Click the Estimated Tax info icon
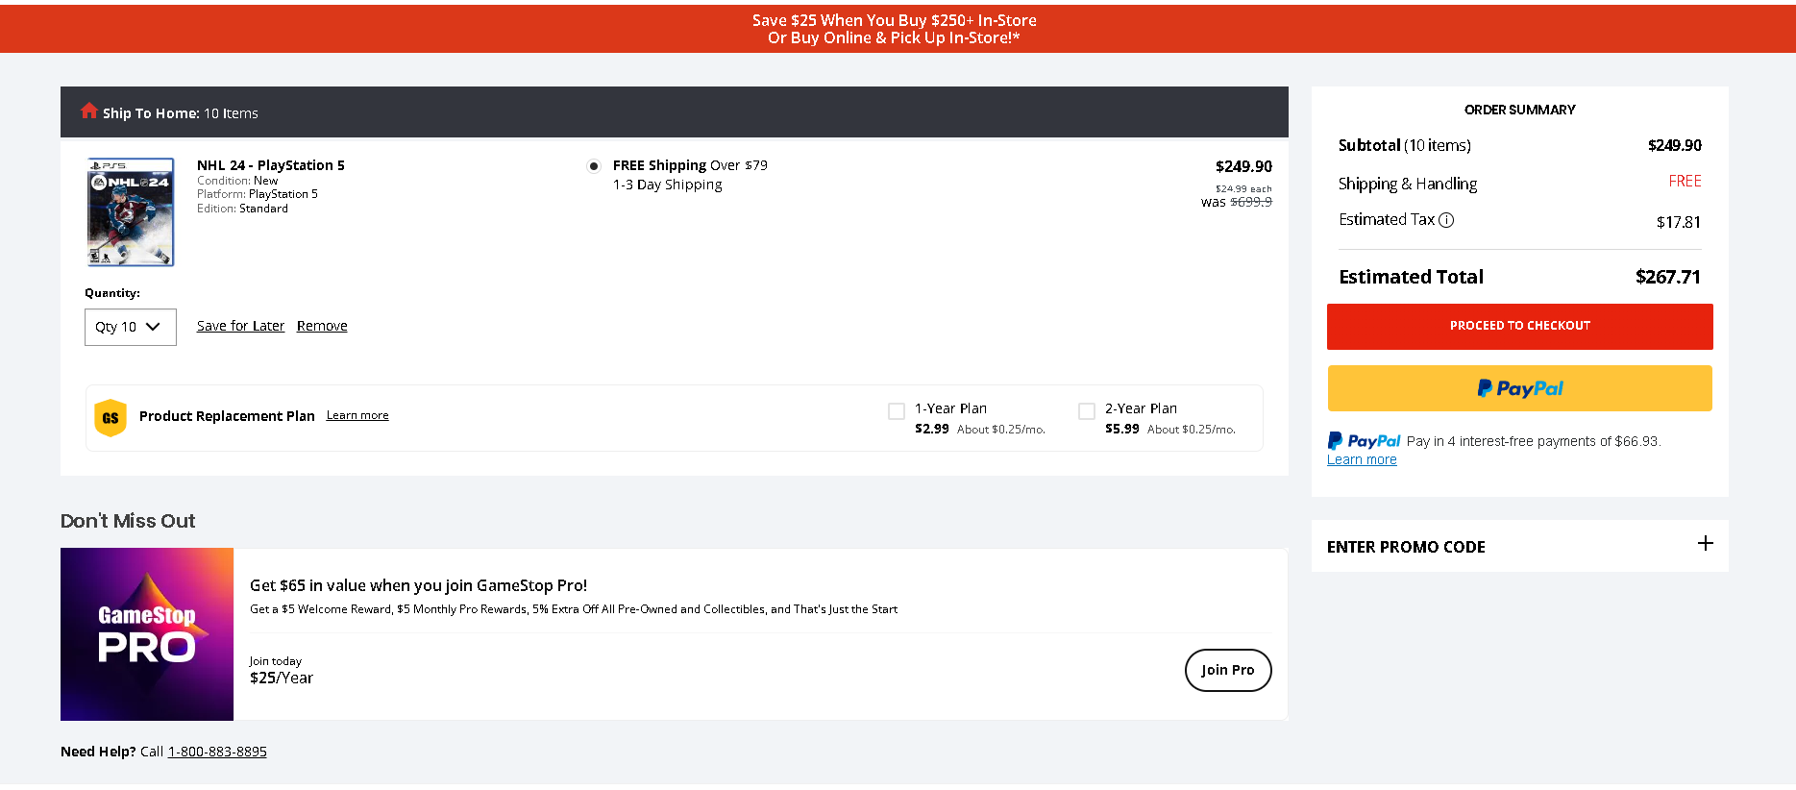This screenshot has width=1796, height=790. 1446,220
